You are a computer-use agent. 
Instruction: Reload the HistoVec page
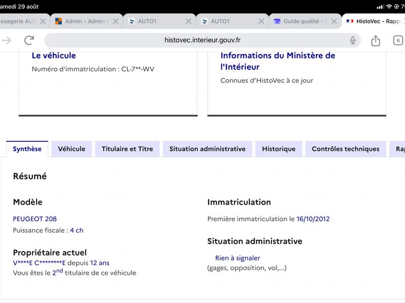pos(29,40)
